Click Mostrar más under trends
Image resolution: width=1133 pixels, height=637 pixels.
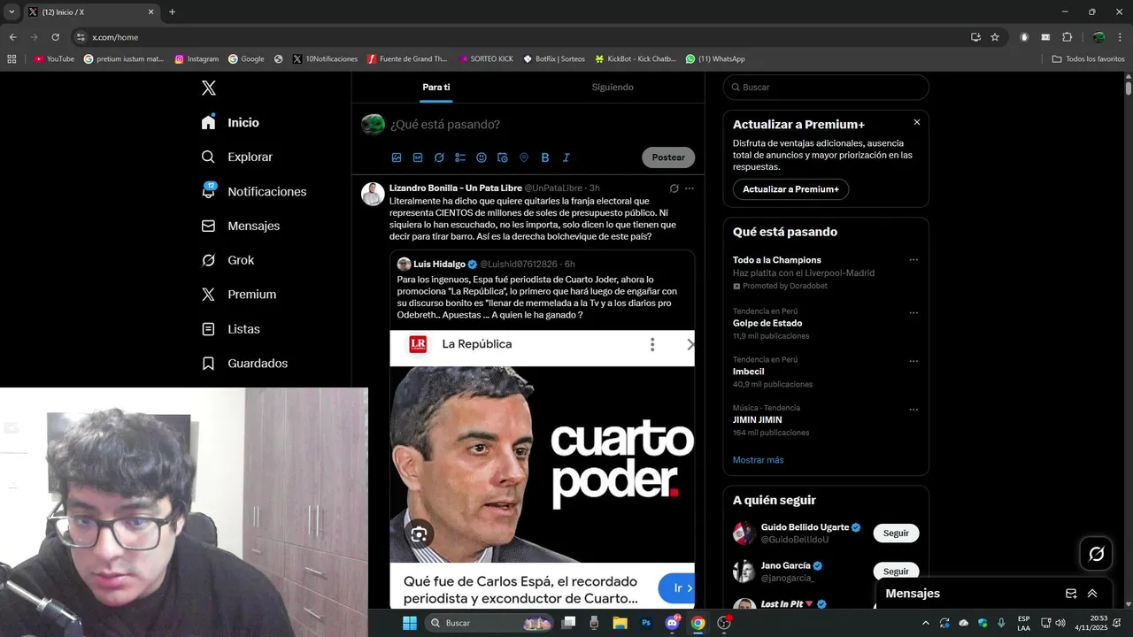[758, 460]
